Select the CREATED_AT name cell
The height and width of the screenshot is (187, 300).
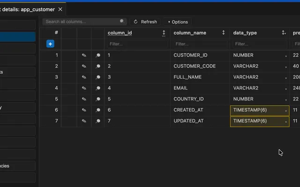(x=200, y=110)
